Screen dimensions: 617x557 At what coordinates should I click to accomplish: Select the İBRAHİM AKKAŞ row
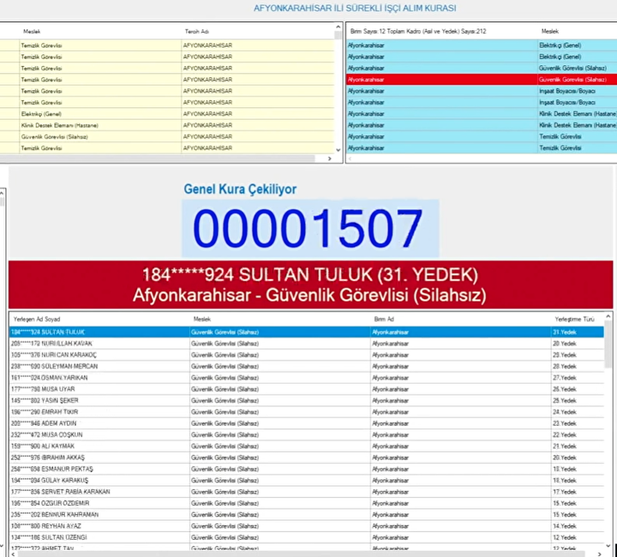307,458
